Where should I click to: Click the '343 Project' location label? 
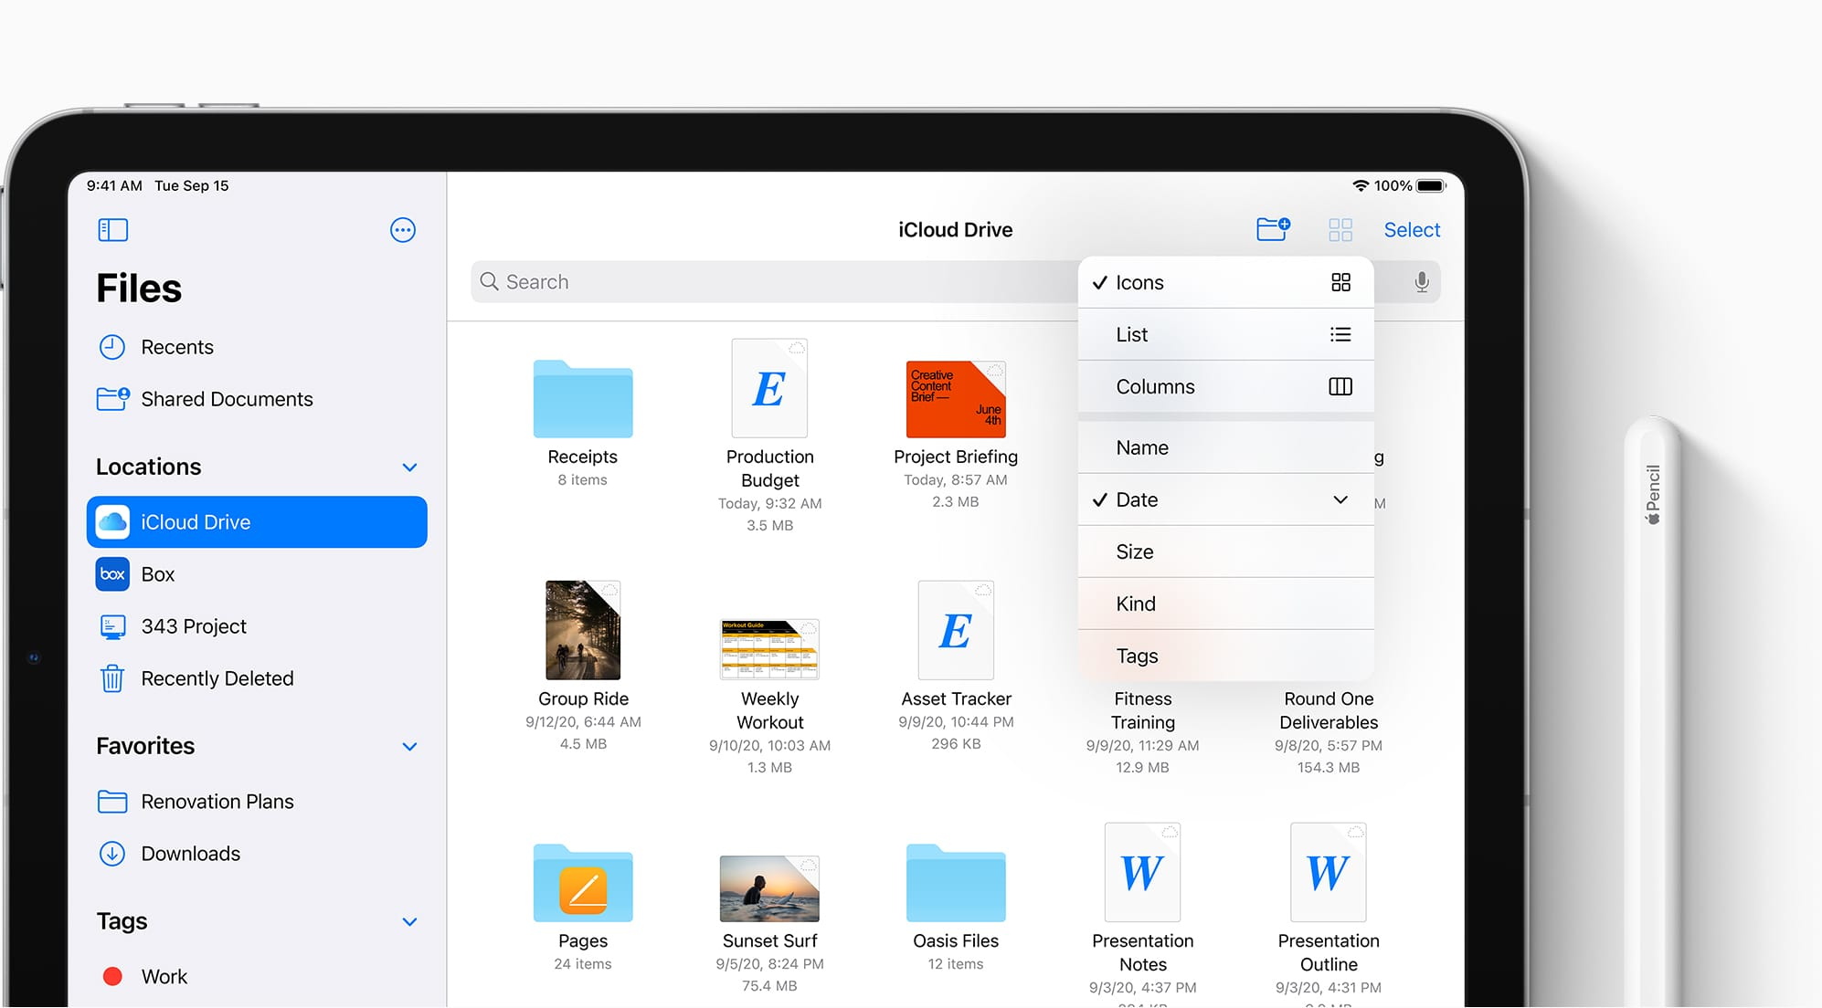[194, 626]
